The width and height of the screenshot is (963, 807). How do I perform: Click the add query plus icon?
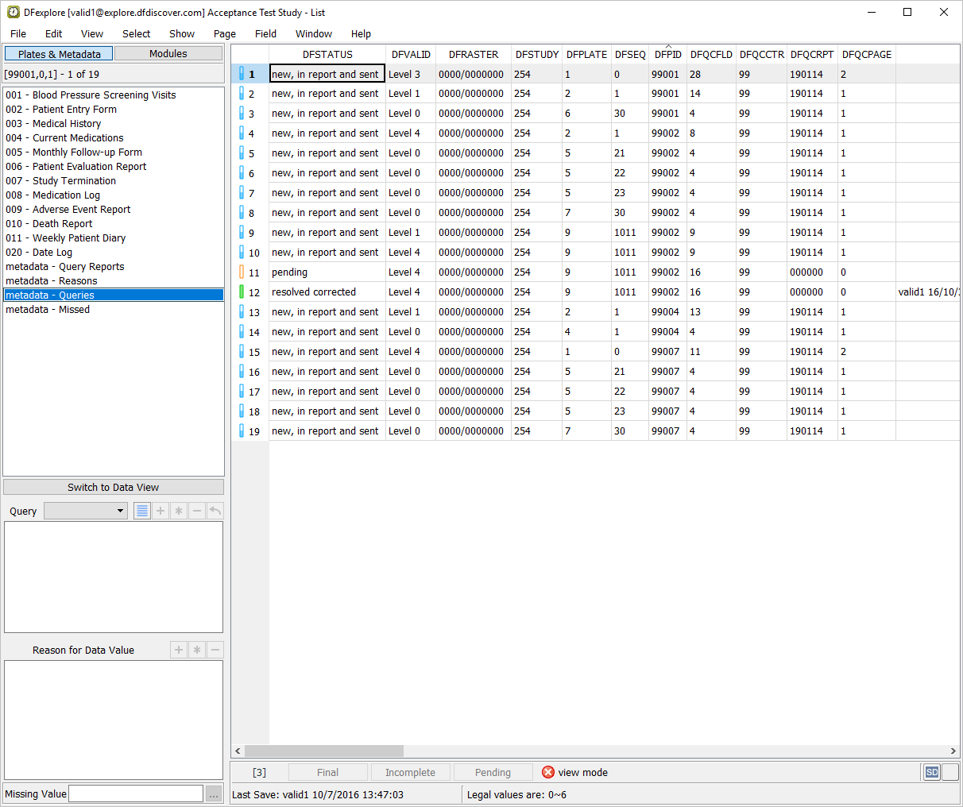(x=160, y=511)
